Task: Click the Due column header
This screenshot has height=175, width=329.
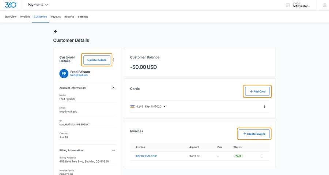Action: (x=220, y=147)
